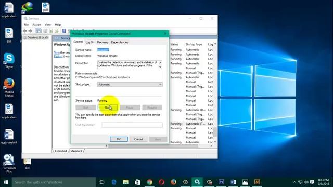
Task: Sort by the Startup Type column header
Action: tap(194, 44)
